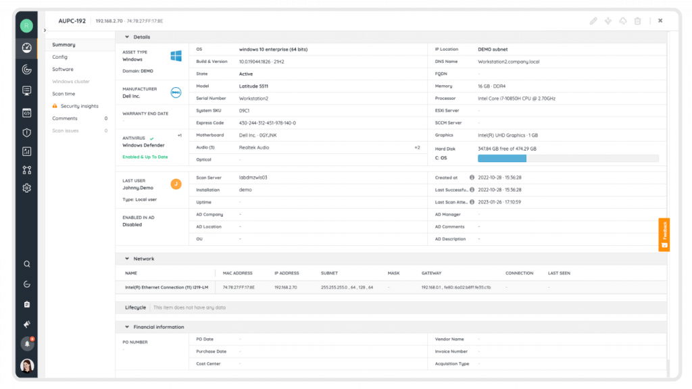Click the code editor icon in the sidebar
Screen dimensions: 692x389
coord(26,113)
